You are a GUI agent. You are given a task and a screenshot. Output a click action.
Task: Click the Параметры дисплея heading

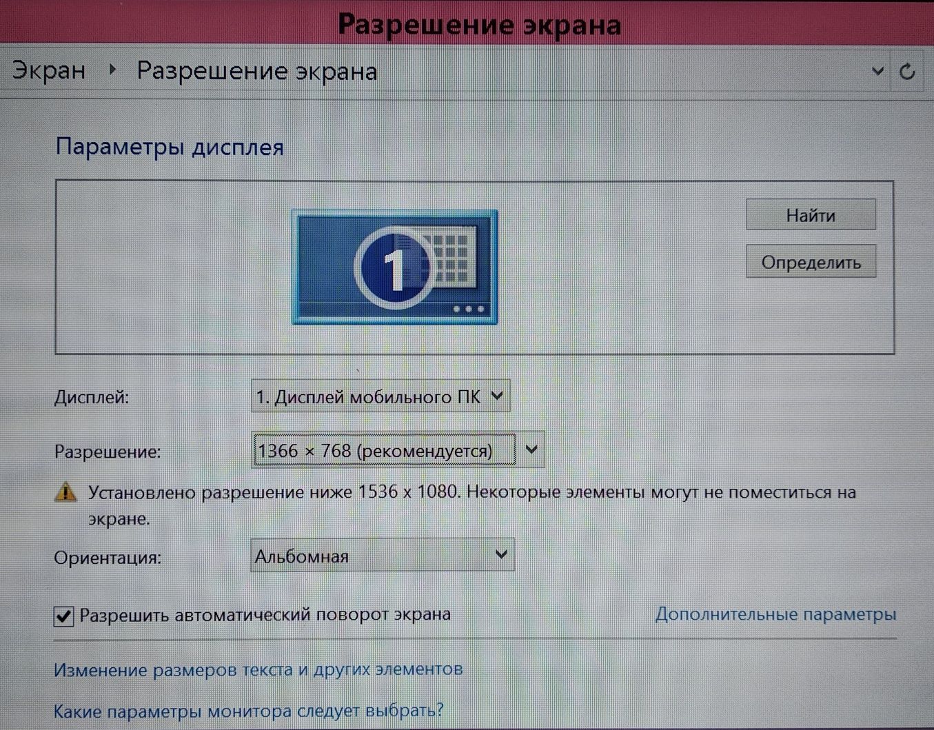click(x=170, y=147)
